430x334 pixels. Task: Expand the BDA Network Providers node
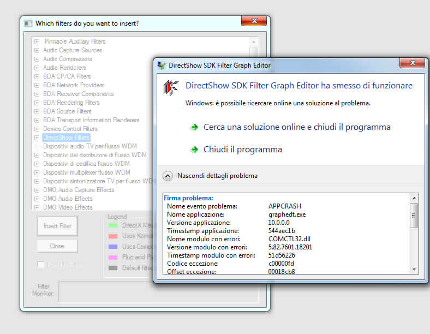37,85
